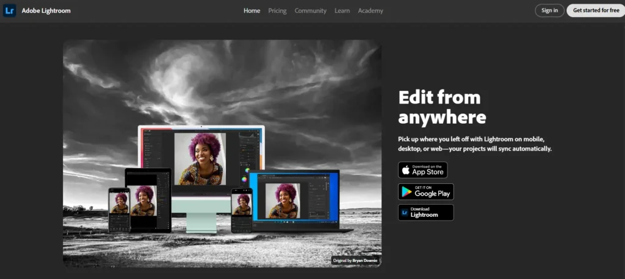Open the Adobe Lightroom brand link

pos(46,11)
